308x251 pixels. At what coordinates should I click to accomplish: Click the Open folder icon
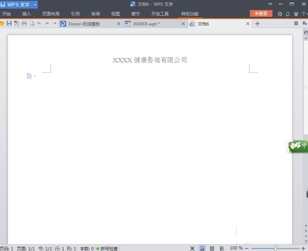(2, 23)
